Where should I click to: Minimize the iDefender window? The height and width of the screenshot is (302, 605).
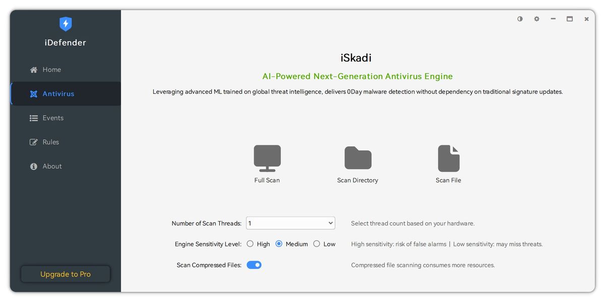pos(553,19)
